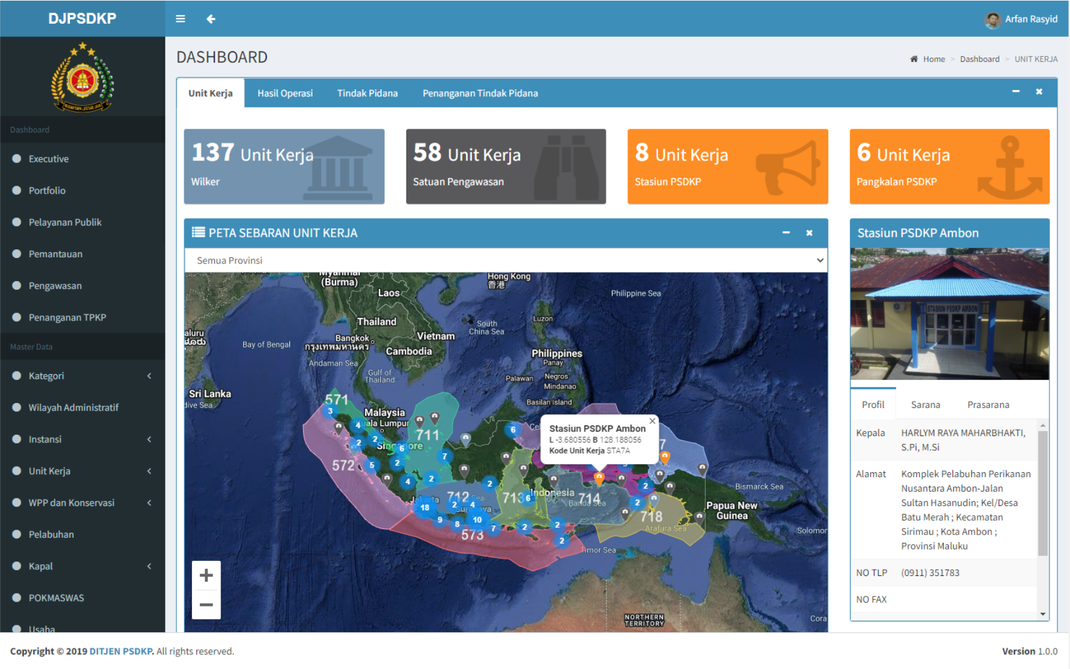Click the orange Ambon station map marker

[x=599, y=478]
